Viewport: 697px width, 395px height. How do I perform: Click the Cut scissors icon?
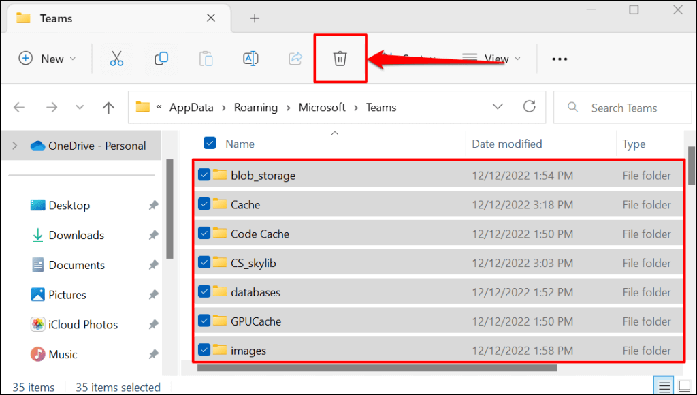[116, 59]
